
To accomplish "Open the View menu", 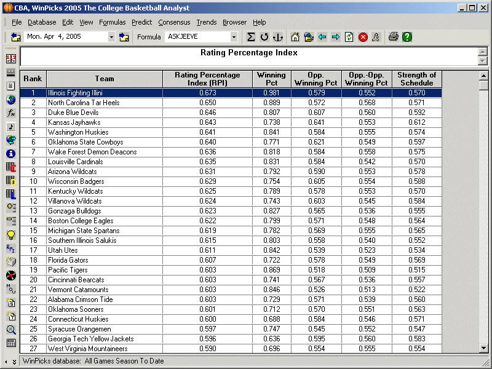I will point(86,22).
